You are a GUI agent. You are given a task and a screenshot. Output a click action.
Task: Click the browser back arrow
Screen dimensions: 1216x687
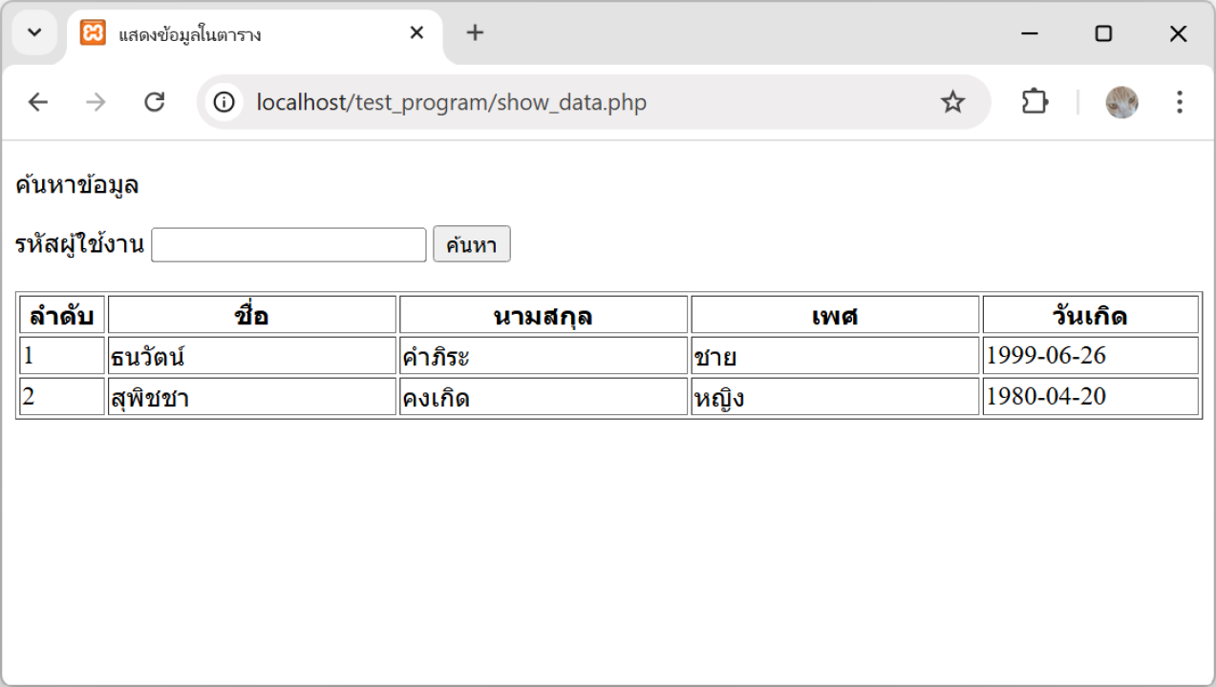coord(37,102)
